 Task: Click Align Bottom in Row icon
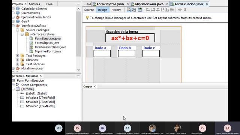click(167, 10)
